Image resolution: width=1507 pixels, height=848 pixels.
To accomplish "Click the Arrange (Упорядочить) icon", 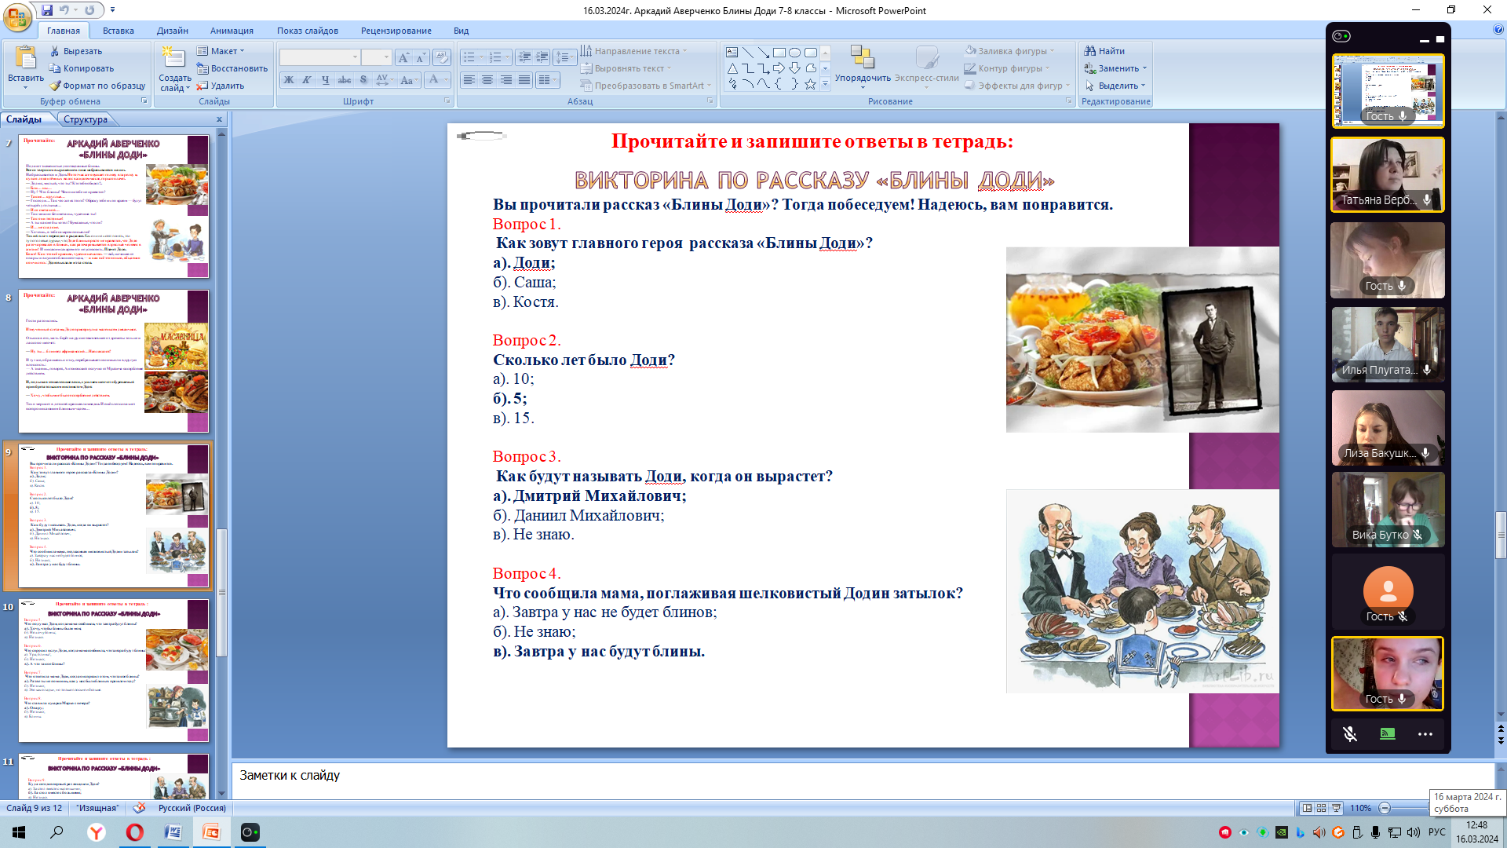I will (862, 57).
